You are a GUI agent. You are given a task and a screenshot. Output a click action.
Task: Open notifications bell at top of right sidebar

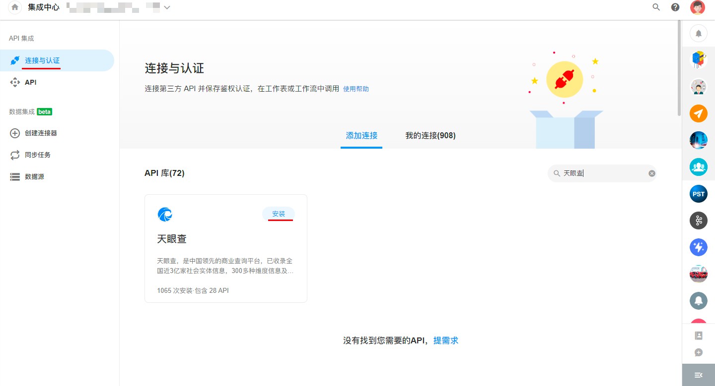pyautogui.click(x=699, y=33)
